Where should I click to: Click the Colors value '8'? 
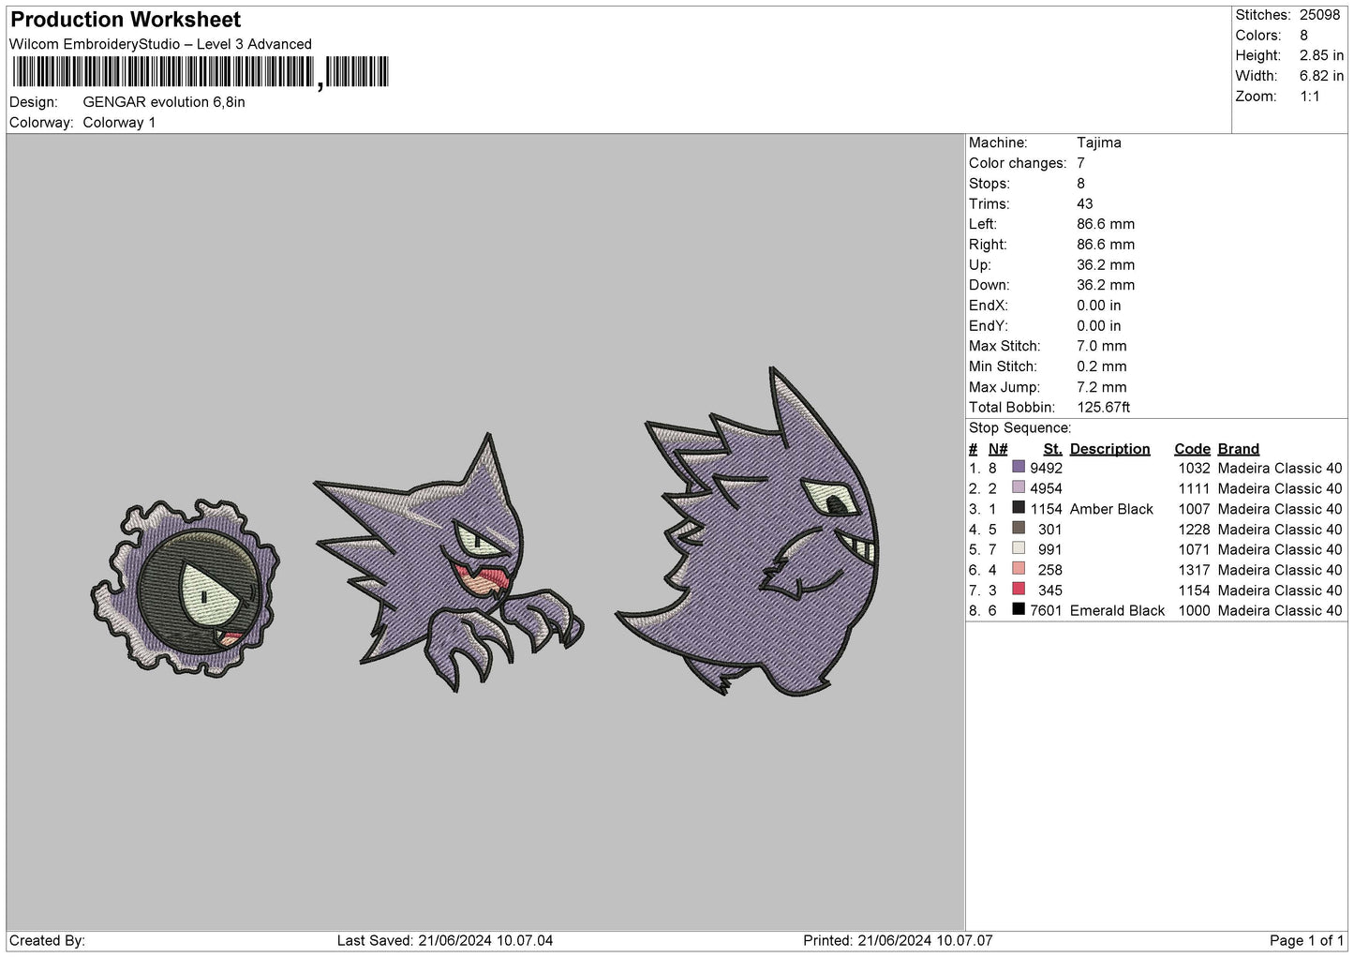tap(1303, 36)
